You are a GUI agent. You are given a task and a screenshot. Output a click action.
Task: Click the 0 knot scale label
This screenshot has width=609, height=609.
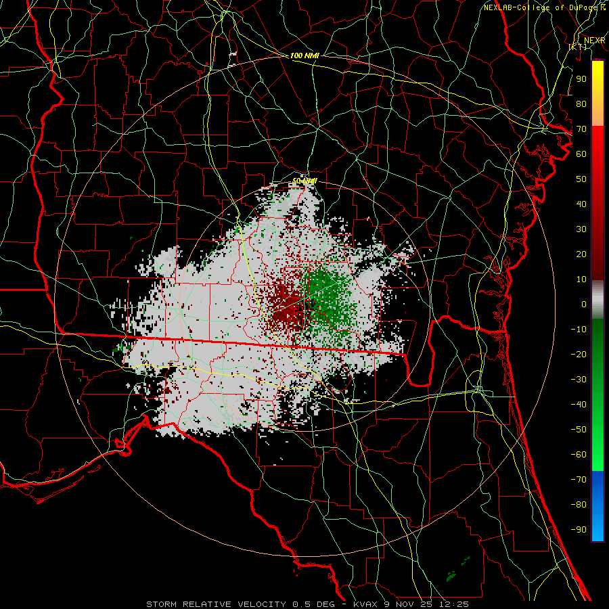coord(584,304)
